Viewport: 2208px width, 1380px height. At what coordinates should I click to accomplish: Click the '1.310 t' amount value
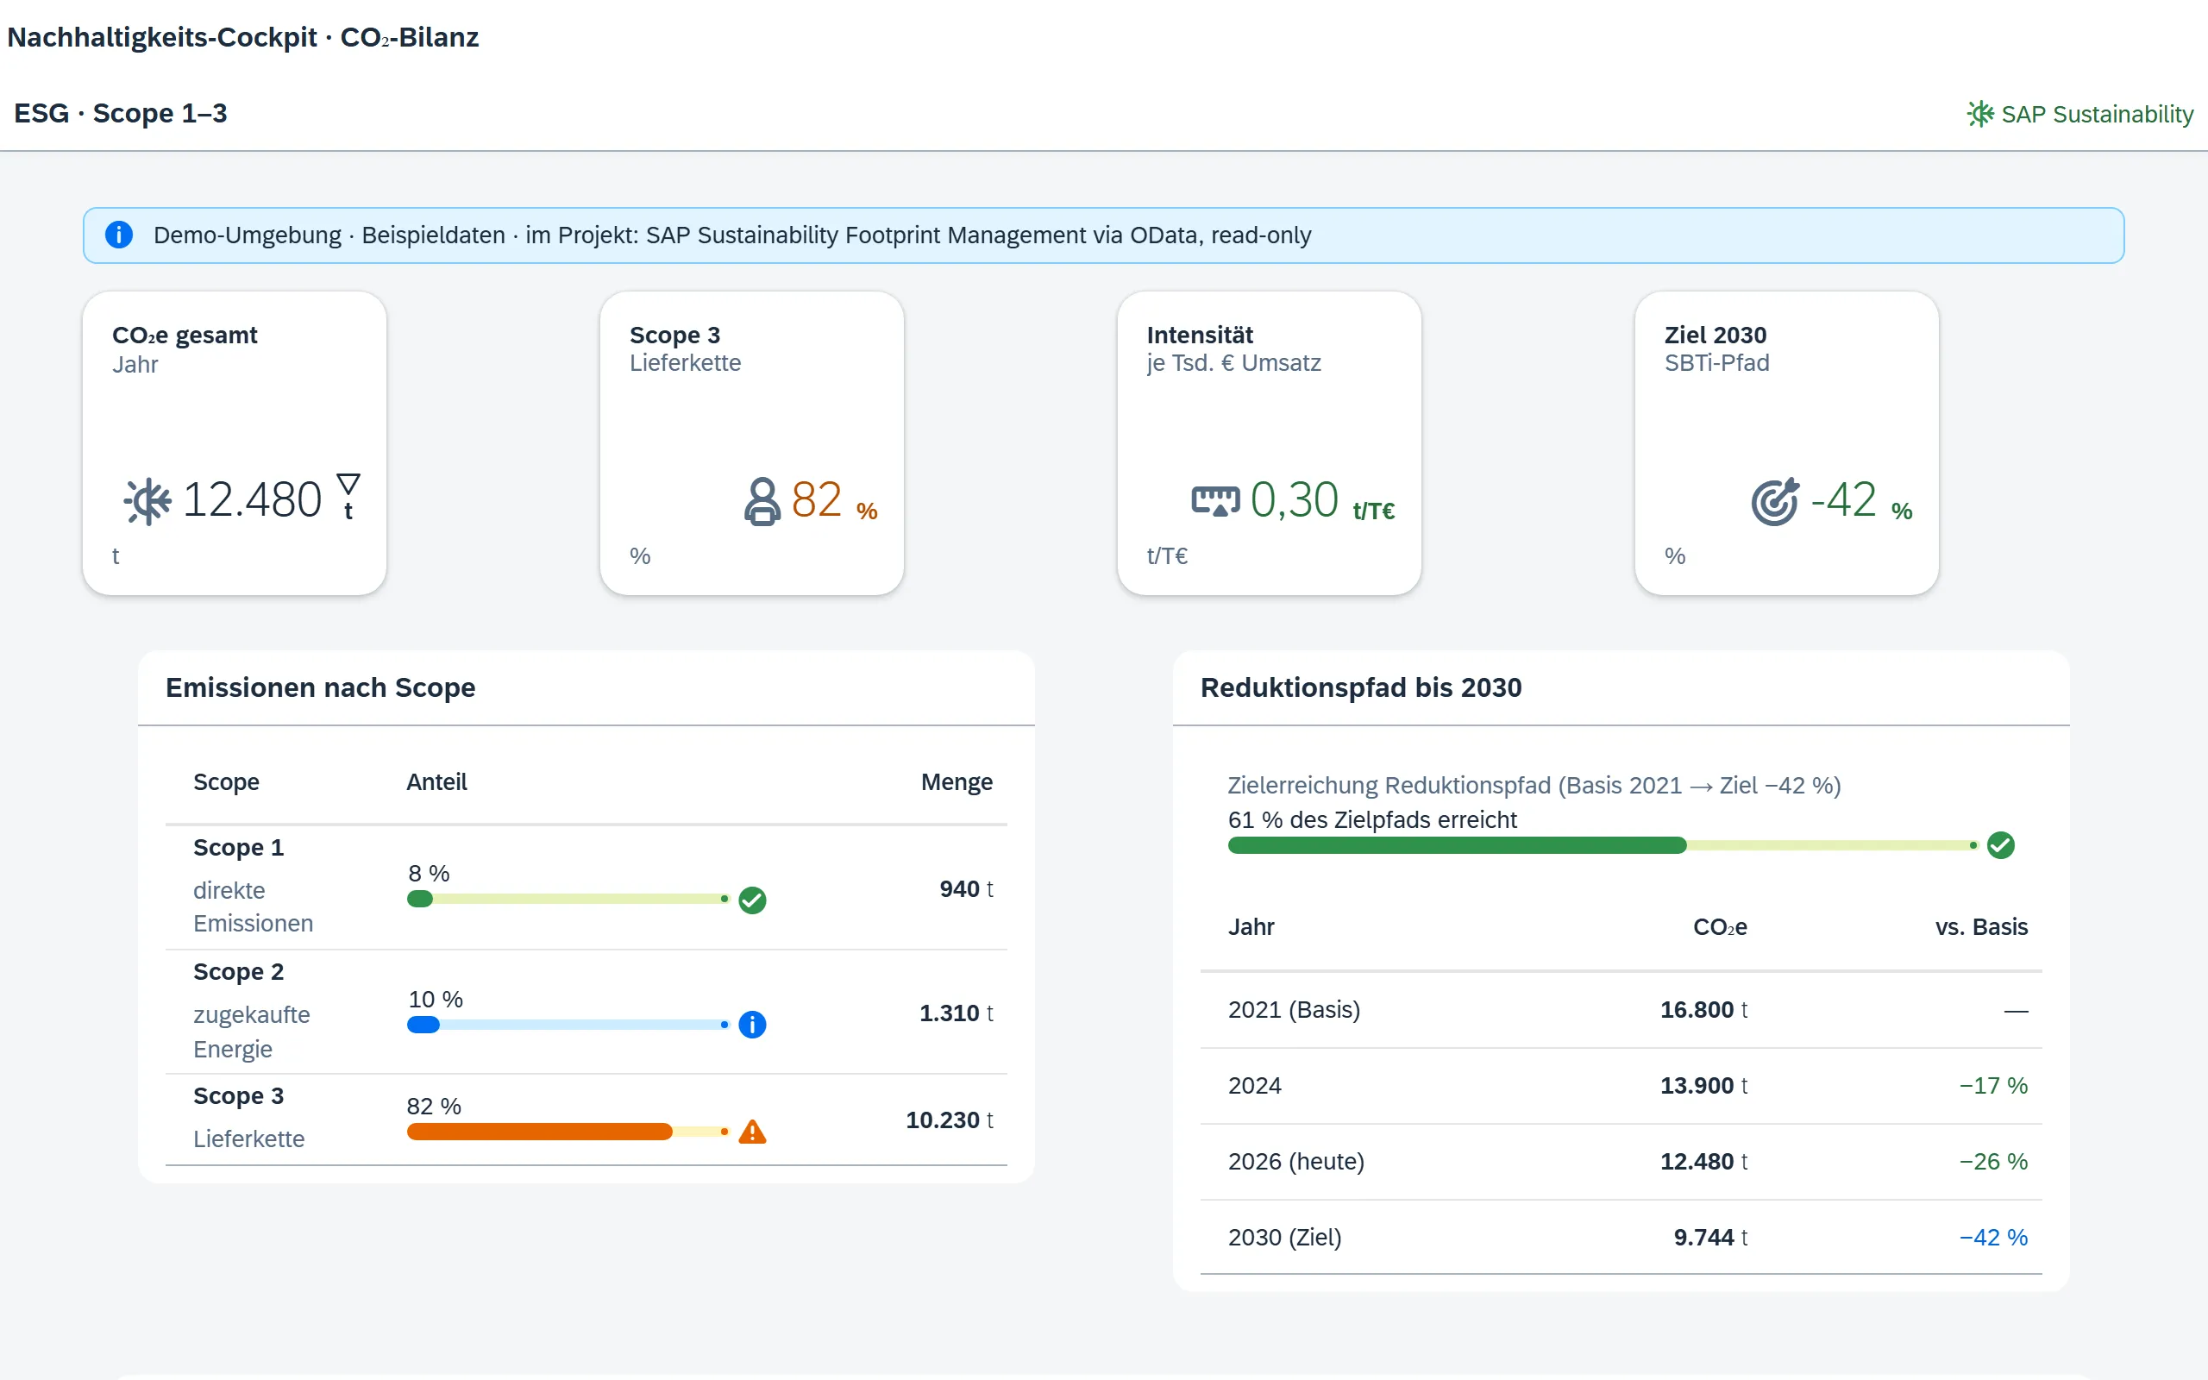[x=957, y=1013]
